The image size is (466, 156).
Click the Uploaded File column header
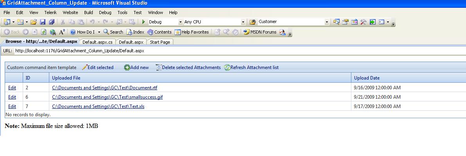(x=200, y=78)
